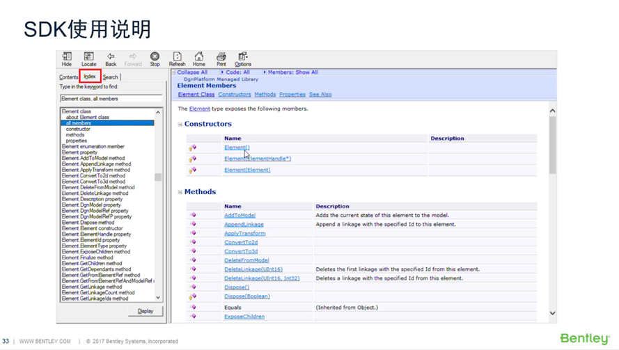Open the Dispose(Boolean) method link
619x350 pixels.
tap(246, 296)
